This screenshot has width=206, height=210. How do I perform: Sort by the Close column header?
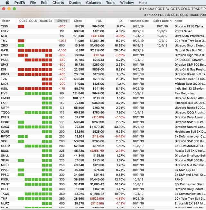point(78,21)
